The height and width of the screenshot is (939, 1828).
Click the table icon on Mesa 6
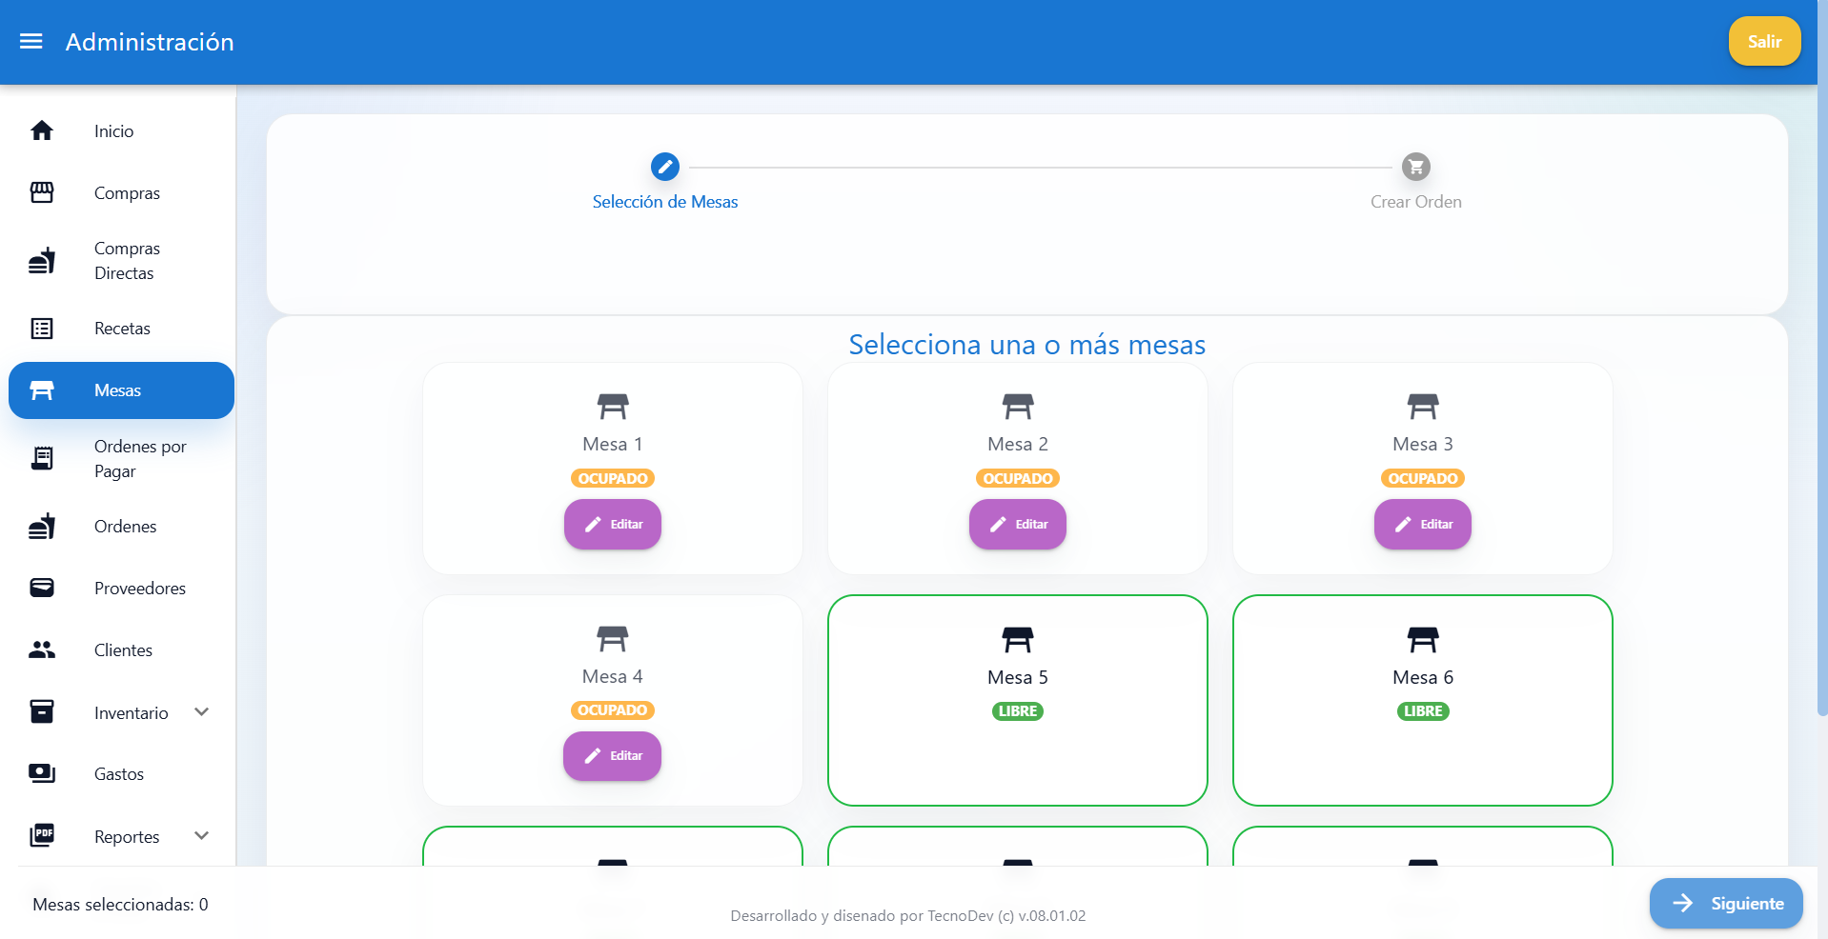tap(1423, 640)
